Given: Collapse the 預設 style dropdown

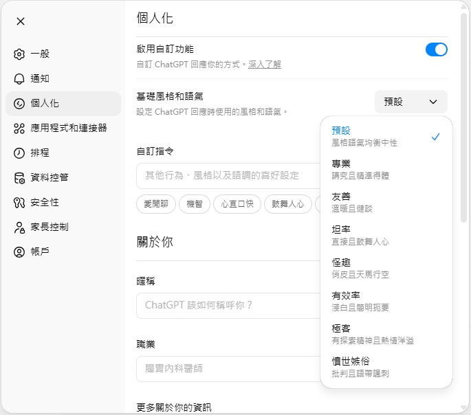Looking at the screenshot, I should (410, 102).
